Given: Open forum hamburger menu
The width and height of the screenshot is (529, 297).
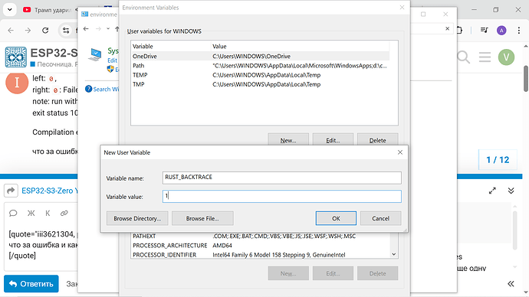Looking at the screenshot, I should pos(485,57).
